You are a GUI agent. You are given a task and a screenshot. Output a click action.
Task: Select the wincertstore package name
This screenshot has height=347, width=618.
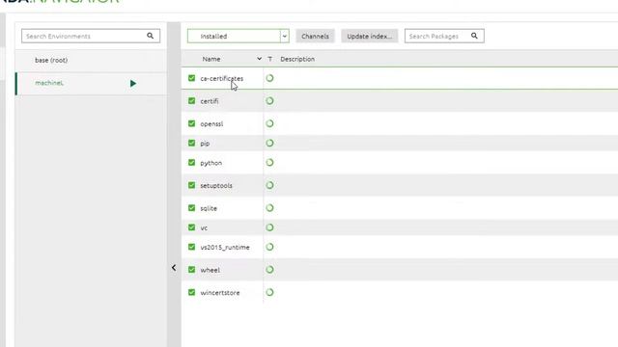click(220, 293)
